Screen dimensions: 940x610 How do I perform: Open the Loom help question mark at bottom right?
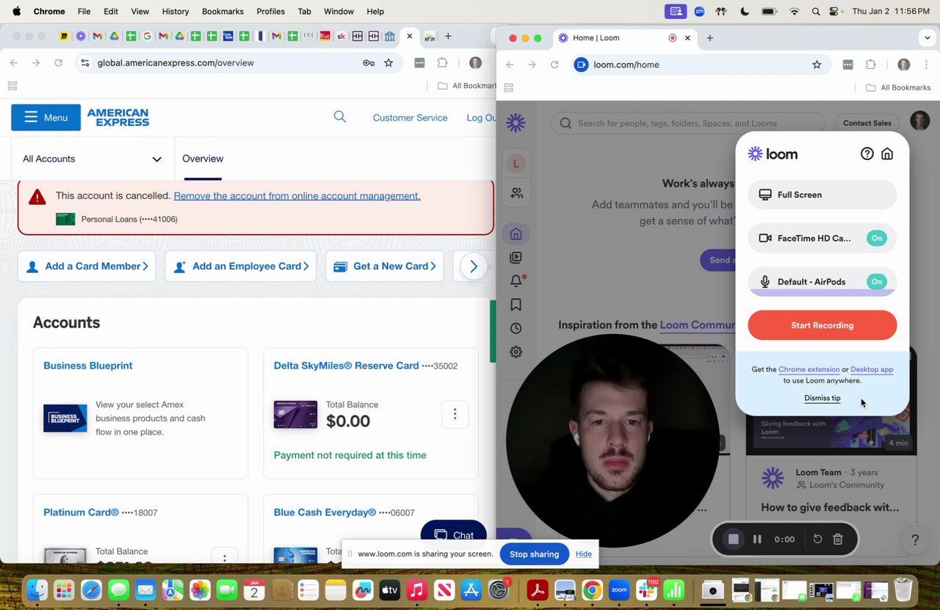915,540
